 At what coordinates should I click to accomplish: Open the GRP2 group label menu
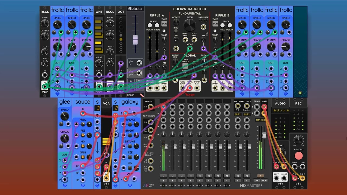[x=247, y=115]
